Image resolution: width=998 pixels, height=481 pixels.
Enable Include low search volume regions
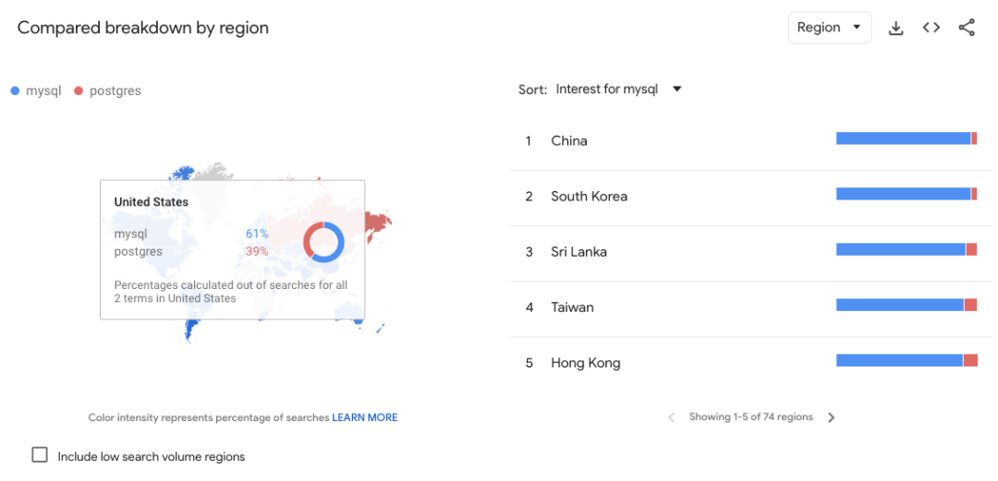[40, 455]
